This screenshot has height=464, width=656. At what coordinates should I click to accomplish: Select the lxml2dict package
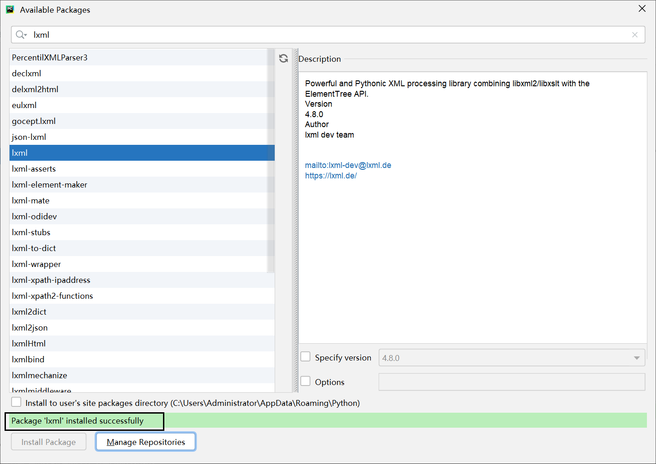point(142,312)
